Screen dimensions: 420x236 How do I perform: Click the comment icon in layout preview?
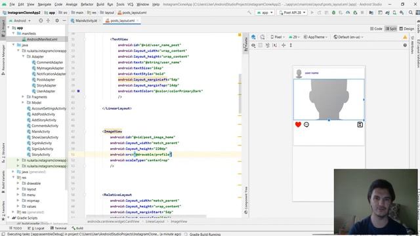point(306,125)
